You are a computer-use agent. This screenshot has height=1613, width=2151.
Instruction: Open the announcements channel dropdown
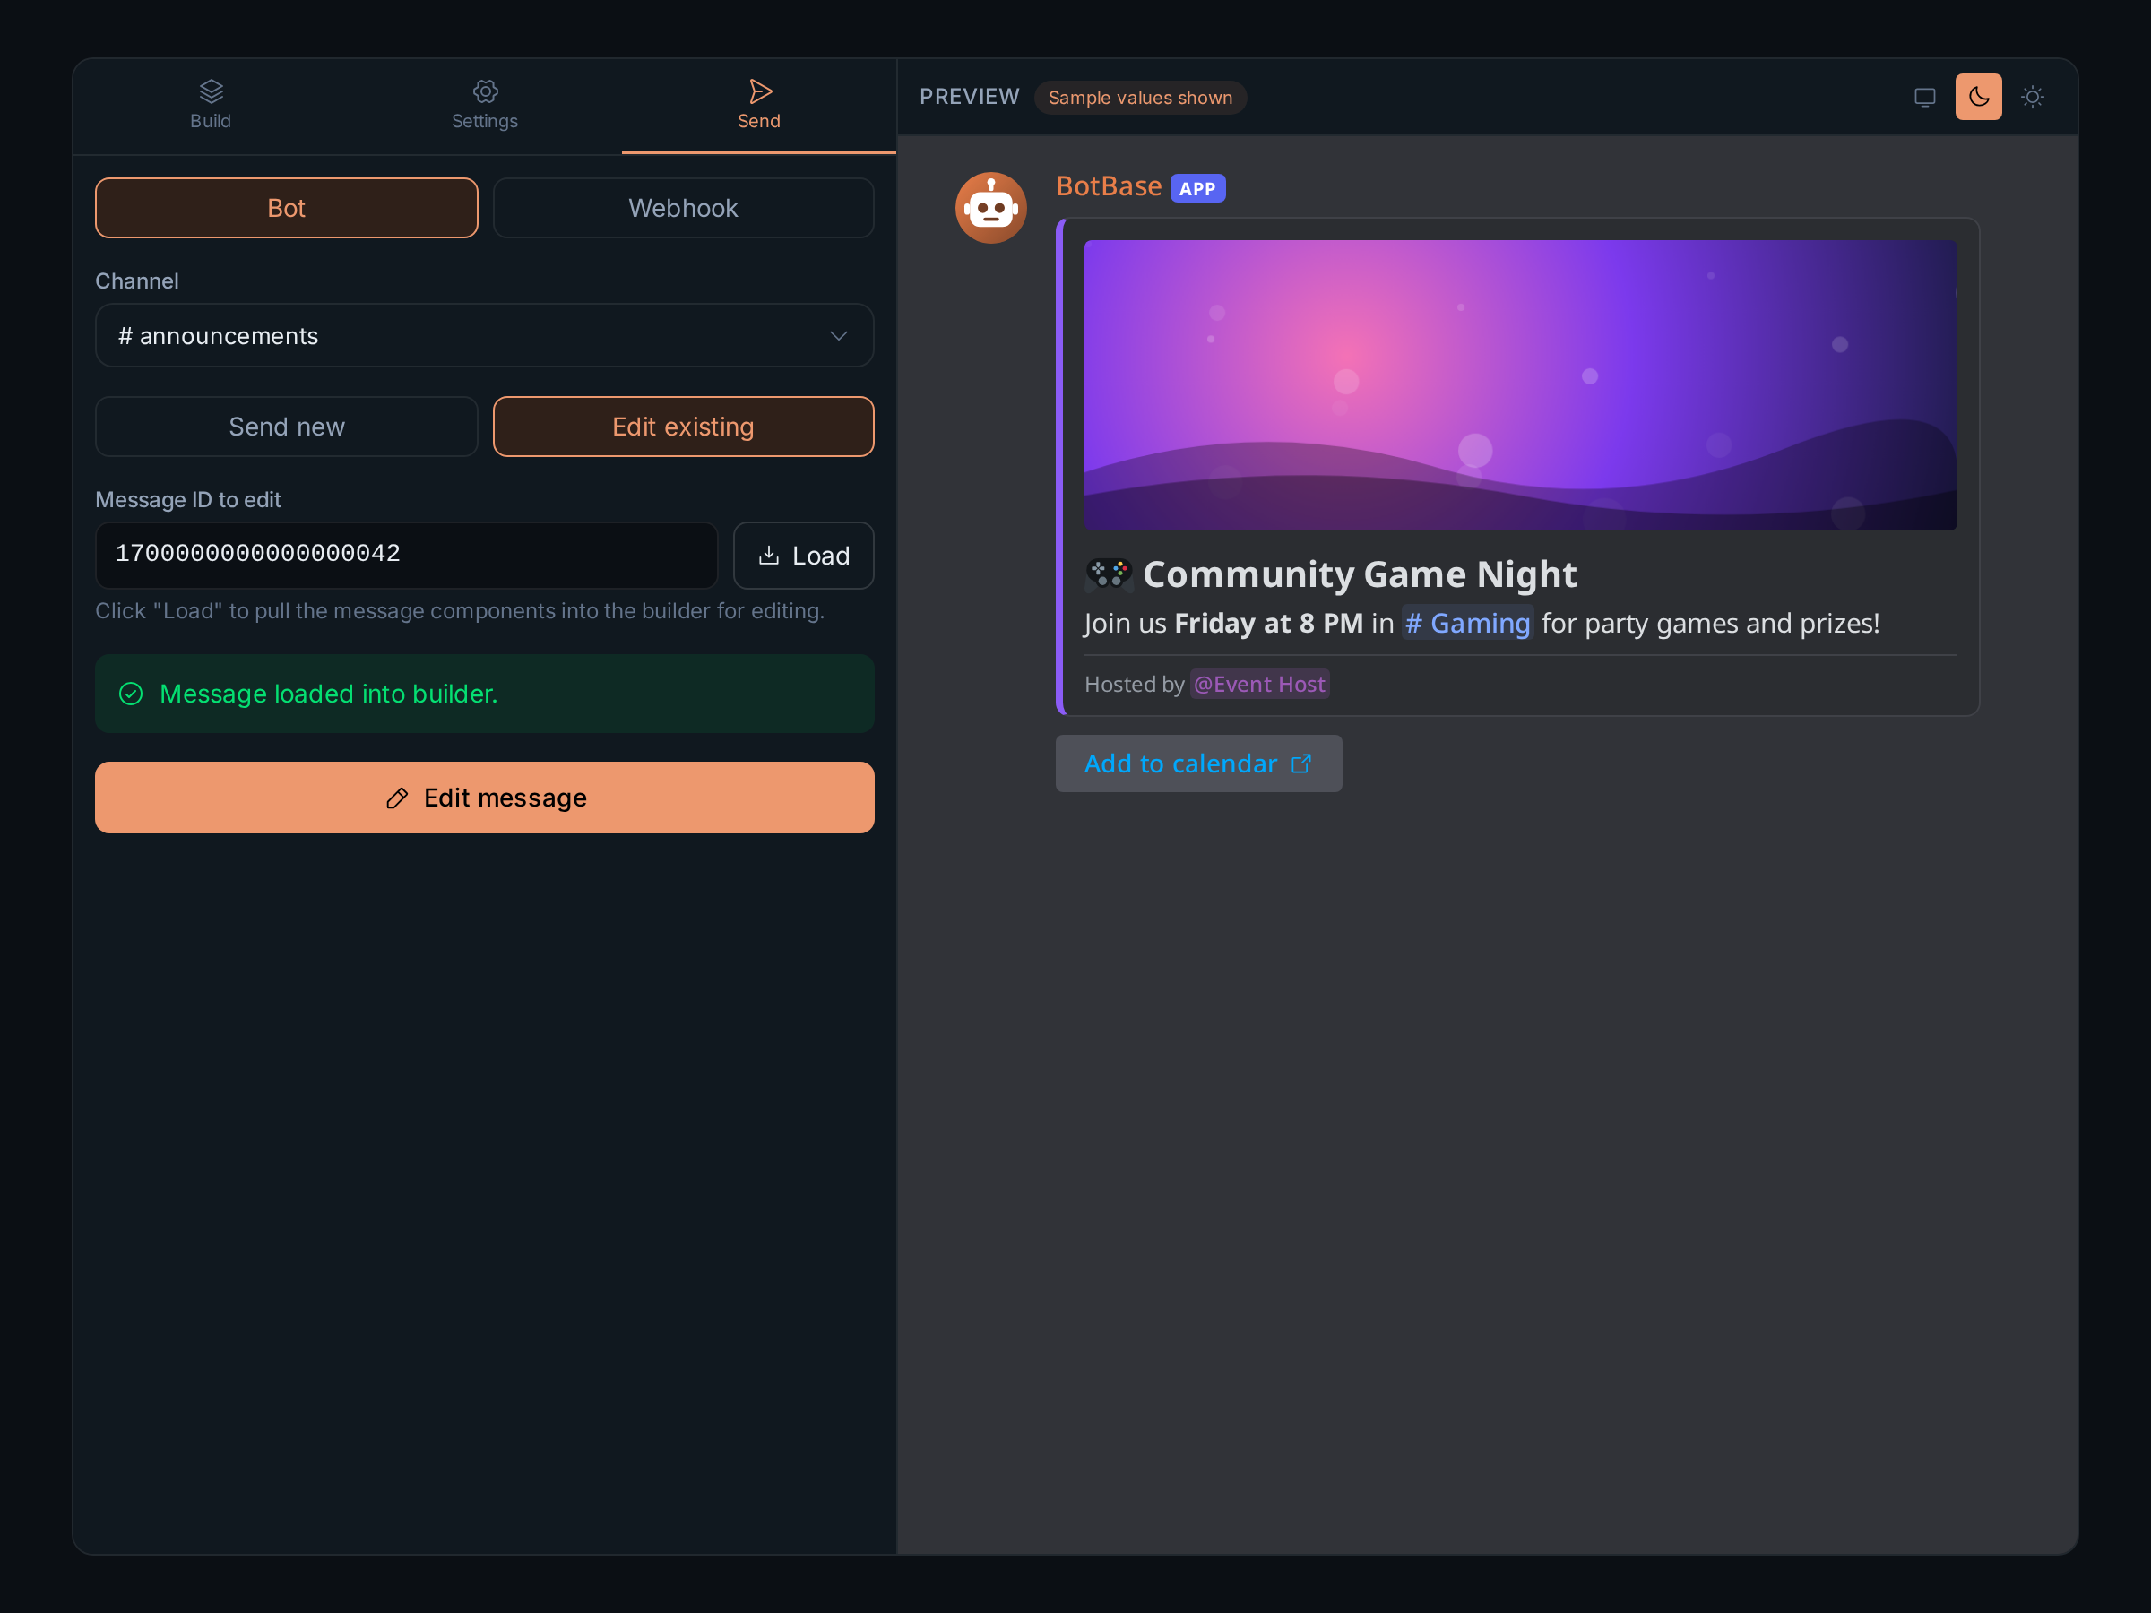pos(484,335)
